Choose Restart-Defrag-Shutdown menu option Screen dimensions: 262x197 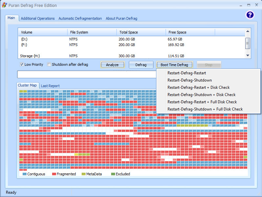(208, 80)
